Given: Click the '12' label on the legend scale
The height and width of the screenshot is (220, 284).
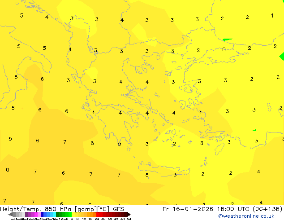Looking at the screenshot, I should coord(84,219).
